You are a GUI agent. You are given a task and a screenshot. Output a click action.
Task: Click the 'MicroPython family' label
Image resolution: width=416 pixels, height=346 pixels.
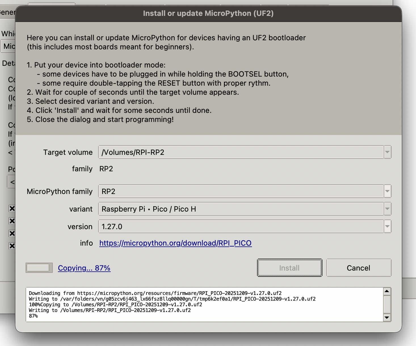[60, 191]
